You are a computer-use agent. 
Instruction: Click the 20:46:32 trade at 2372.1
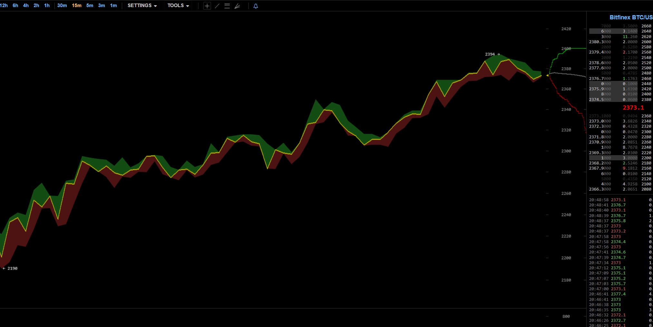621,315
